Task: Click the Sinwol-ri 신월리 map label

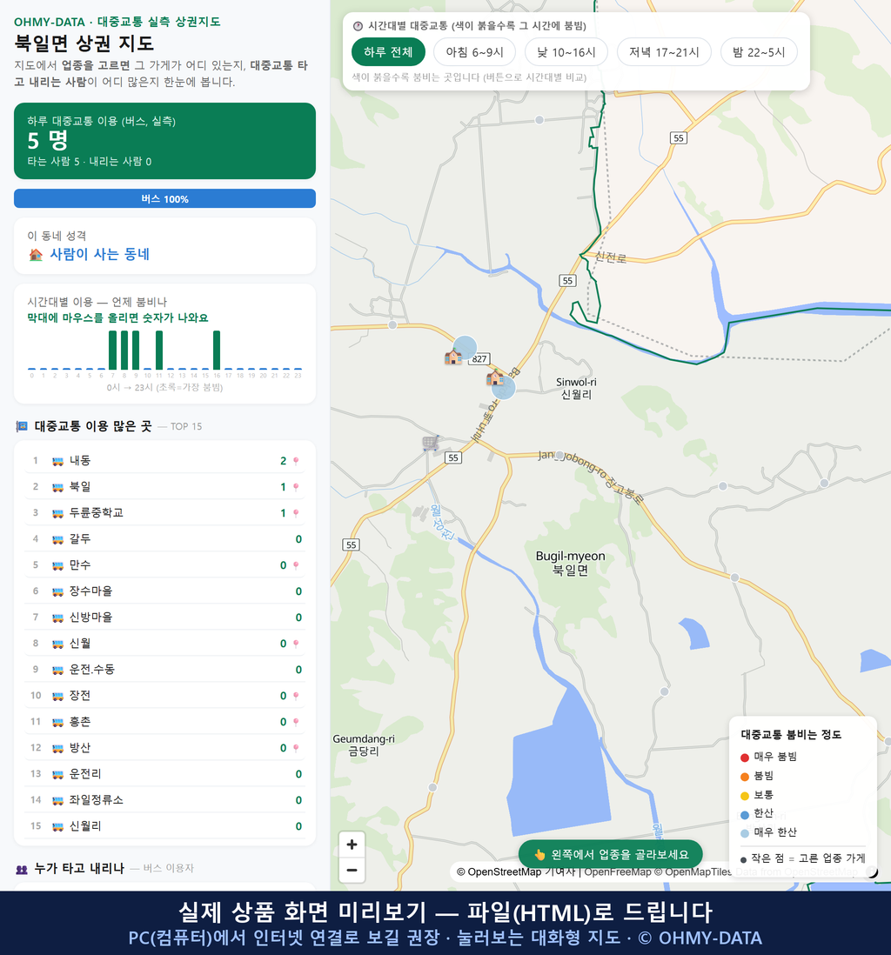Action: [576, 388]
